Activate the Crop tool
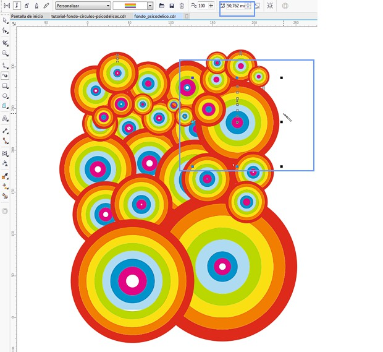 coord(6,43)
